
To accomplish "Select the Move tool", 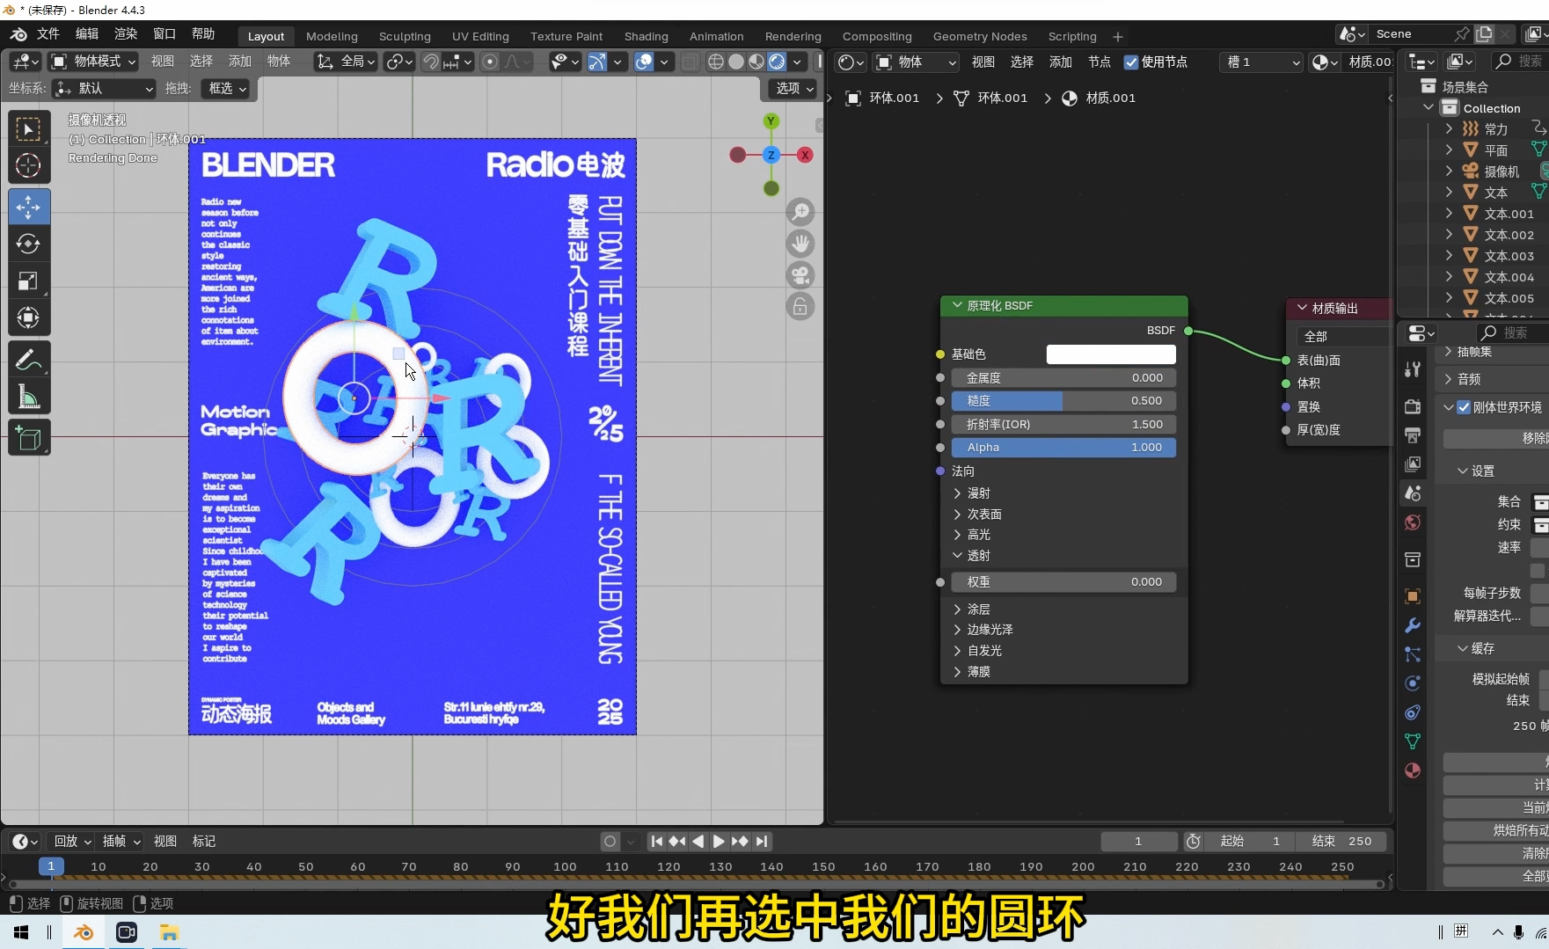I will point(29,208).
